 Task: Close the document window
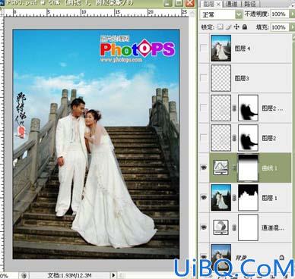[x=190, y=3]
